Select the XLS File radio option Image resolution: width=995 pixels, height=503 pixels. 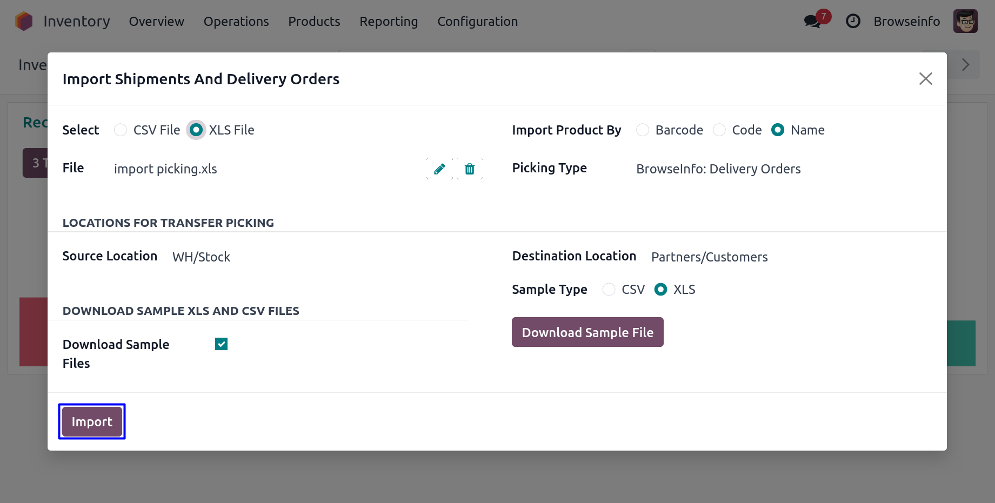coord(196,130)
